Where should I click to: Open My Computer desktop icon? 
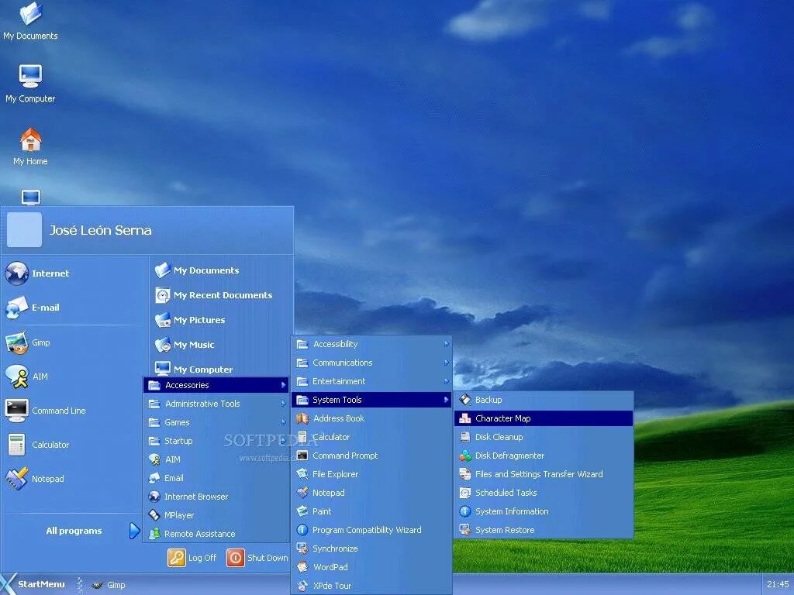30,76
